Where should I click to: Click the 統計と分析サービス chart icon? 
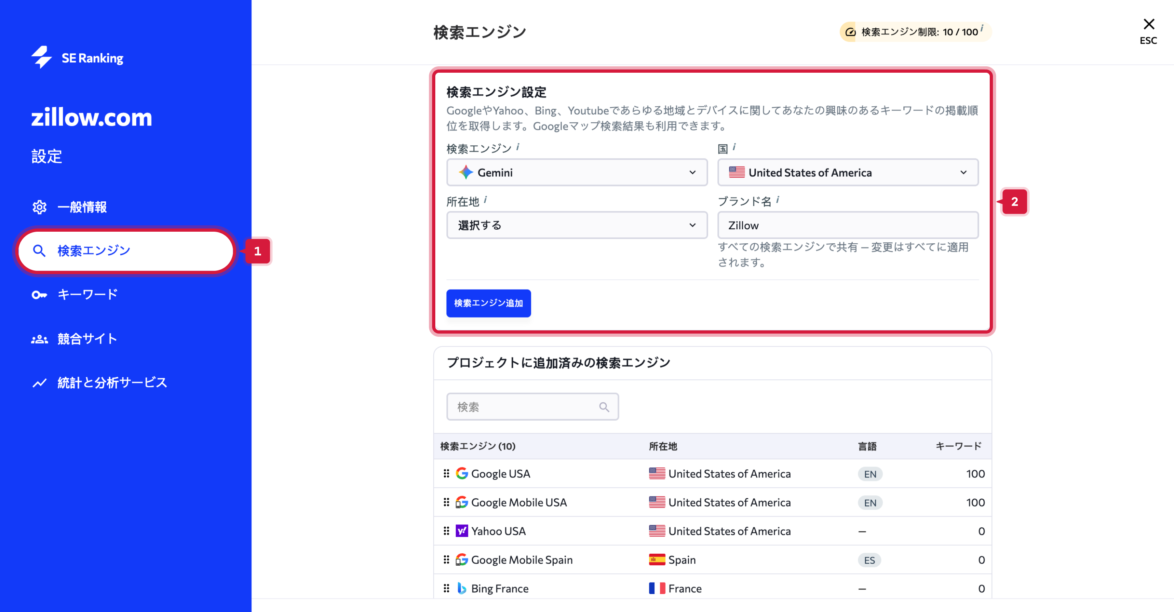click(x=39, y=383)
